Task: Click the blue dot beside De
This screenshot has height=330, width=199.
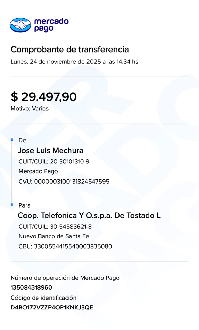Action: (12, 140)
